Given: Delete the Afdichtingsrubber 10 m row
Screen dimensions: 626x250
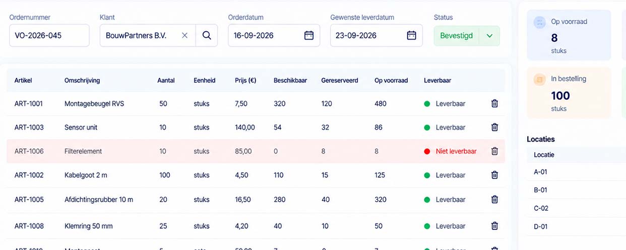Looking at the screenshot, I should coord(494,199).
